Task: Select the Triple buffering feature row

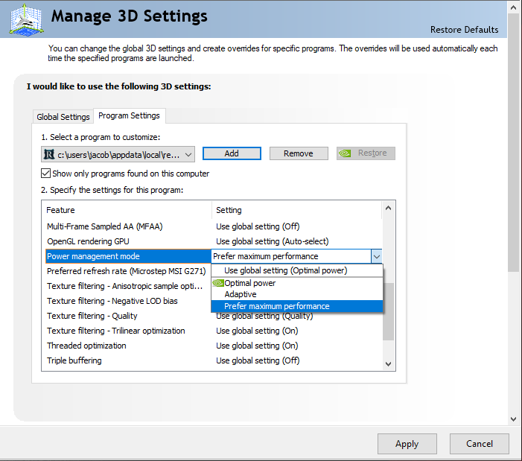Action: [x=74, y=360]
